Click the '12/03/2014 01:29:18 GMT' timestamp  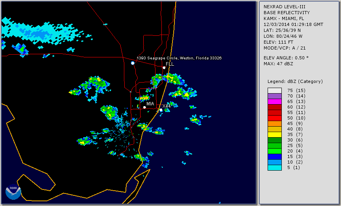click(293, 24)
